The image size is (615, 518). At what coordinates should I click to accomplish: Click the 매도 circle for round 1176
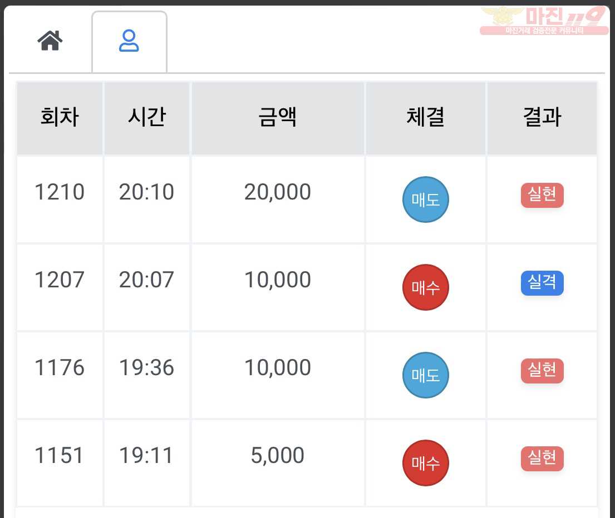click(x=426, y=375)
